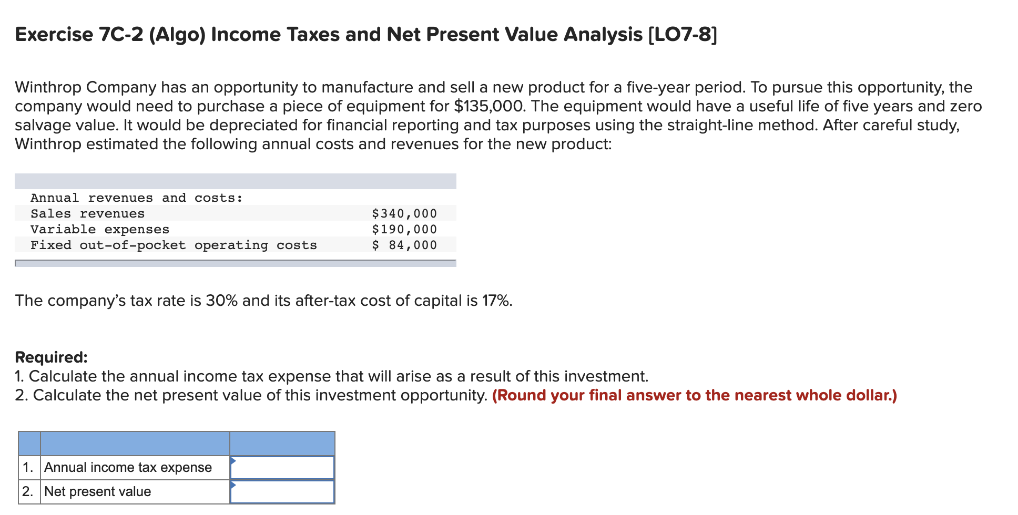Click the blue column header above row numbers
The width and height of the screenshot is (1018, 515).
coord(29,444)
